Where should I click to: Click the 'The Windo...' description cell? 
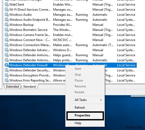click(x=62, y=30)
